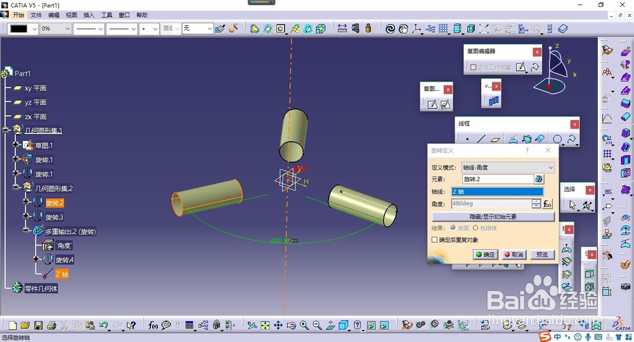Click the 确定 button

[x=485, y=255]
